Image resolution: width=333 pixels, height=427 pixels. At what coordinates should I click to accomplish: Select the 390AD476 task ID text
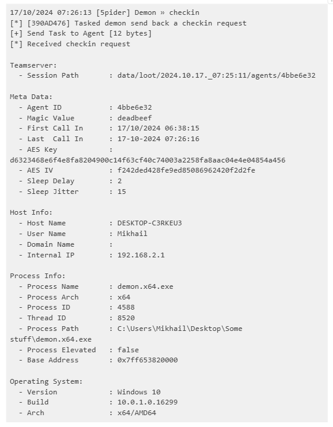(x=49, y=23)
